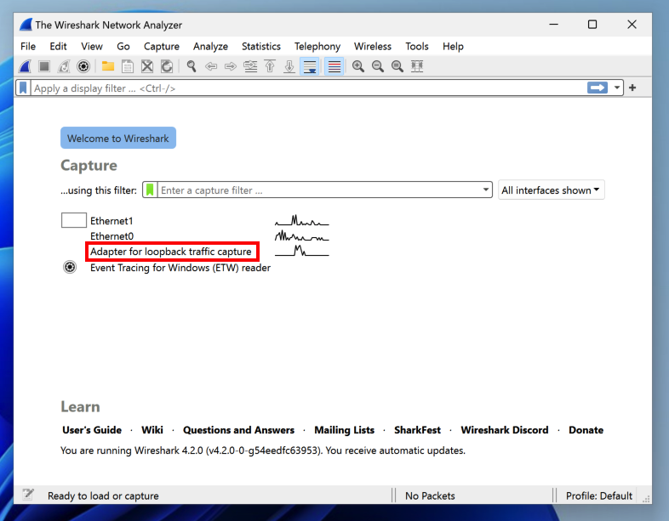Image resolution: width=669 pixels, height=521 pixels.
Task: Click capture filter green bookmark icon
Action: (x=150, y=190)
